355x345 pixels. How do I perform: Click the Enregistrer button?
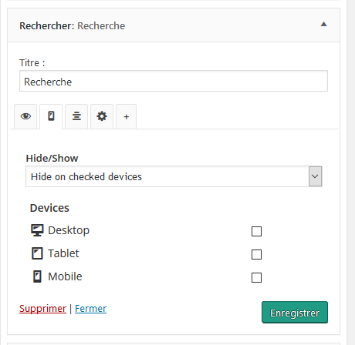(x=295, y=313)
